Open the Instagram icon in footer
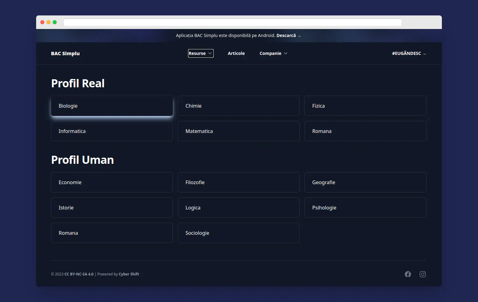The width and height of the screenshot is (478, 302). coord(423,274)
